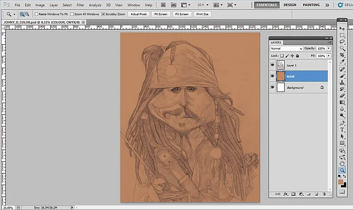
Task: Show more workspaces chevron
Action: tap(327, 5)
